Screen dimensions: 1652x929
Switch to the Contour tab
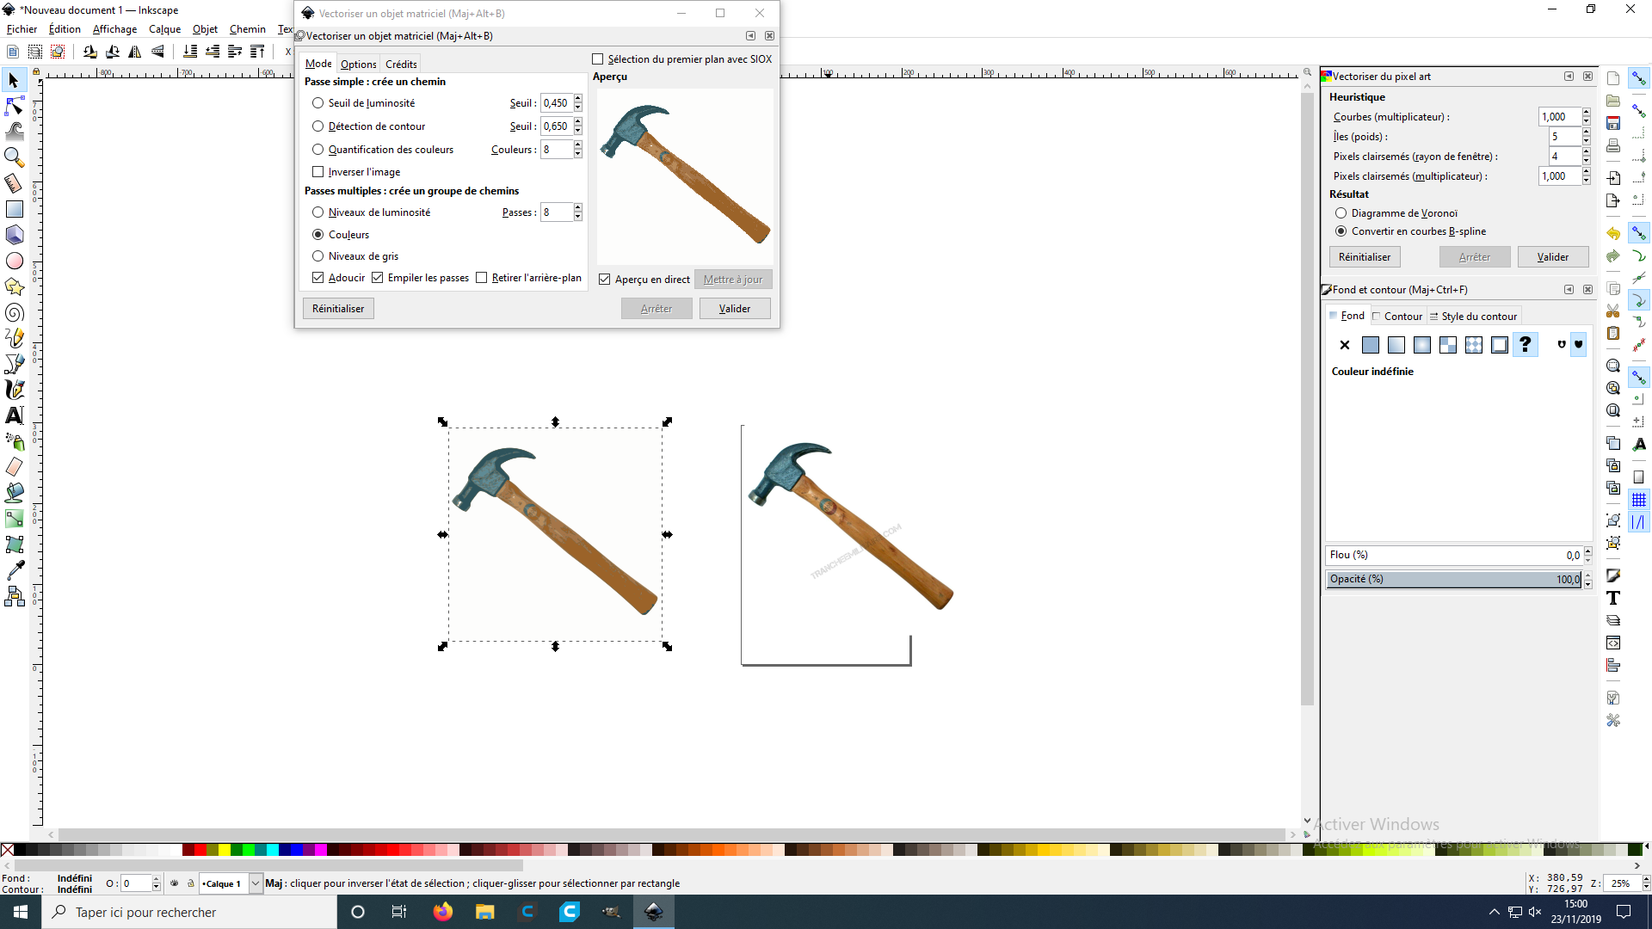[1397, 317]
